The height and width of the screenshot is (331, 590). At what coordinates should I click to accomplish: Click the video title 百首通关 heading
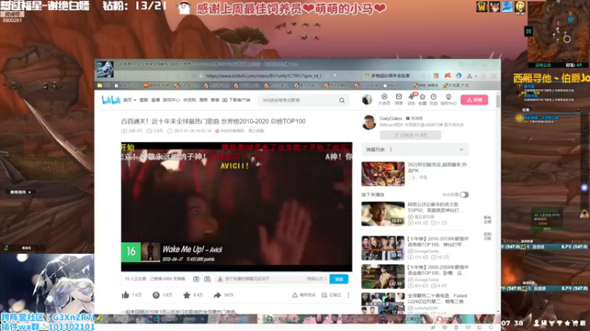coord(213,121)
